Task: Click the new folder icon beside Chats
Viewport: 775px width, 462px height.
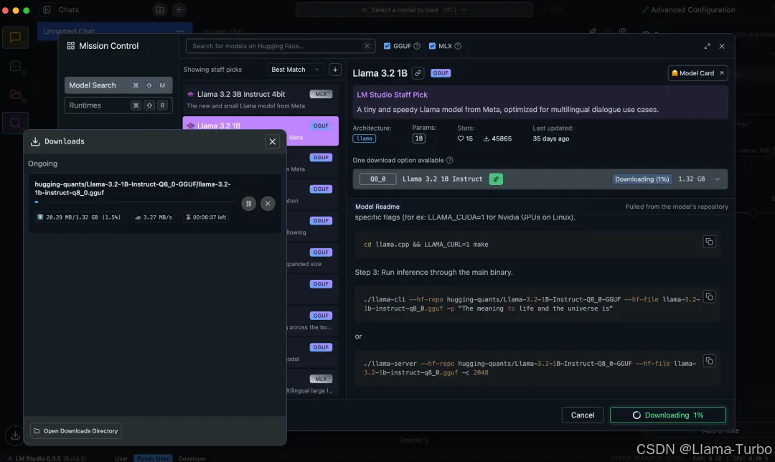Action: point(159,9)
